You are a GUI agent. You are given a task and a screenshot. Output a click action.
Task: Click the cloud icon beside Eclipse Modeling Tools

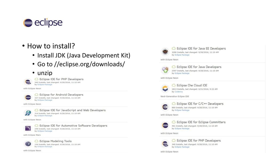[36, 141]
